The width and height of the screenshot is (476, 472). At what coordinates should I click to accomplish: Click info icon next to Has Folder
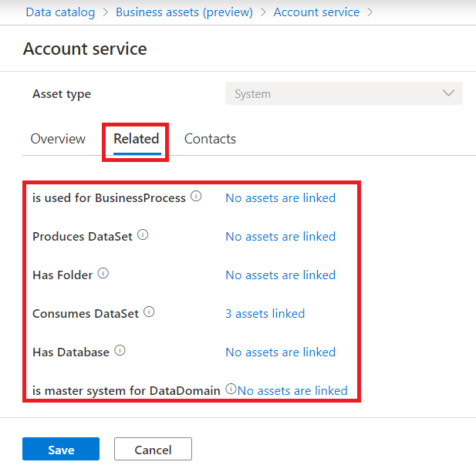pos(103,274)
